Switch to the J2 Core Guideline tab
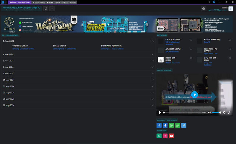The width and height of the screenshot is (236, 144). tap(39, 3)
